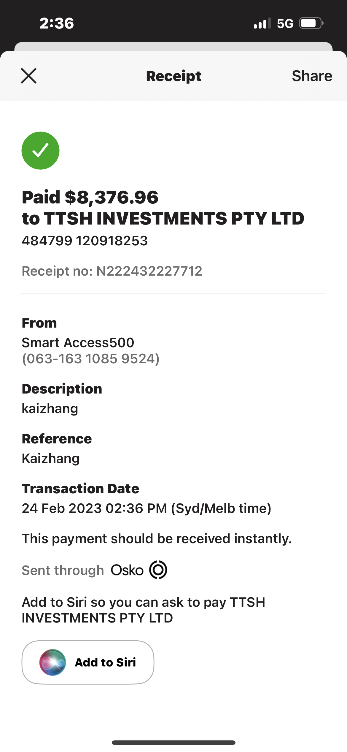Tap the home indicator bar at bottom
347x752 pixels.
173,742
